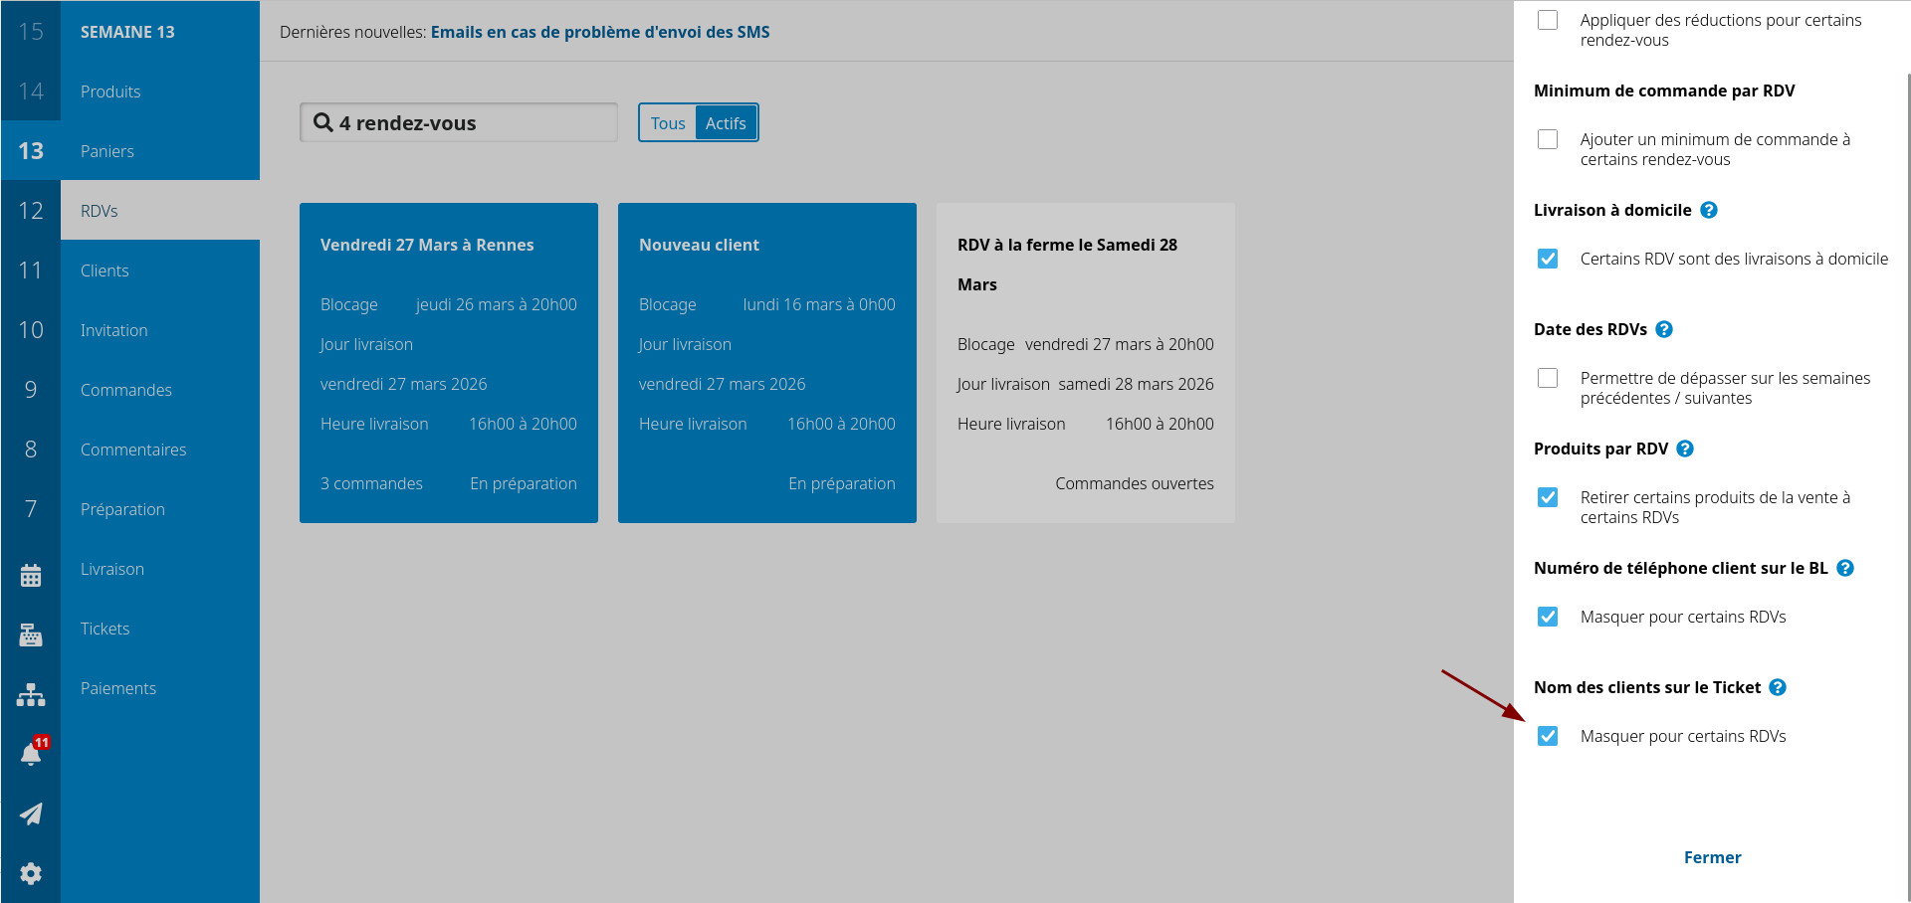
Task: Click the Fermer button
Action: point(1712,857)
